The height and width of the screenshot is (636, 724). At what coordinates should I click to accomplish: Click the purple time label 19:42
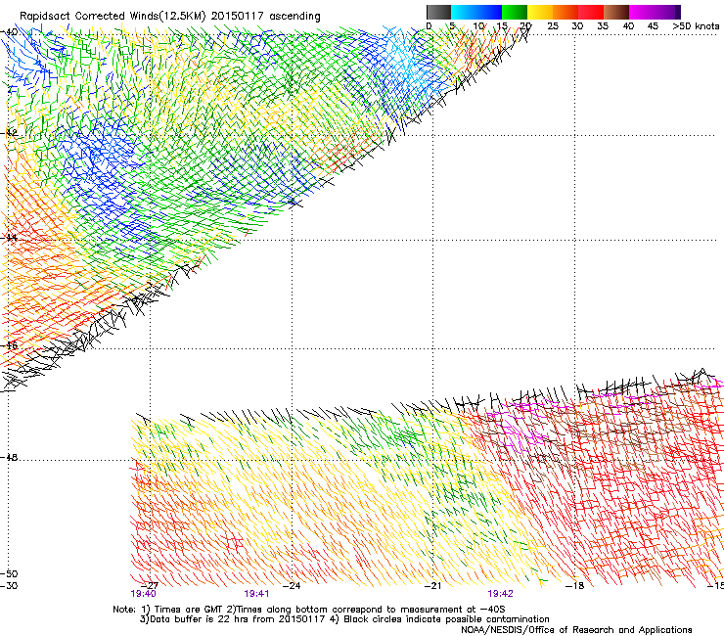click(501, 594)
